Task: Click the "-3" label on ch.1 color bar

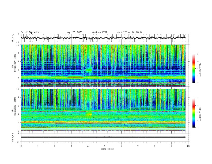Action: [198, 54]
